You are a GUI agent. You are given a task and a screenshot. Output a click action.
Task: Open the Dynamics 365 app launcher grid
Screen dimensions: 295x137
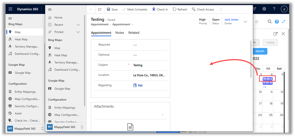[x=10, y=9]
